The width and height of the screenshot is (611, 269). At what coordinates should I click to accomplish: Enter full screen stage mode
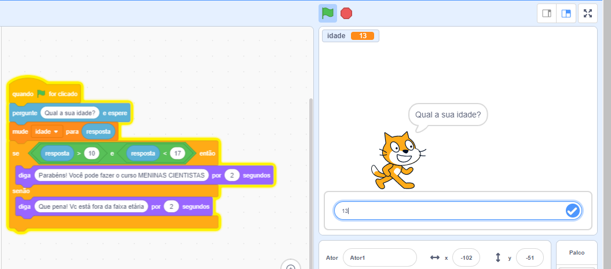coord(588,13)
